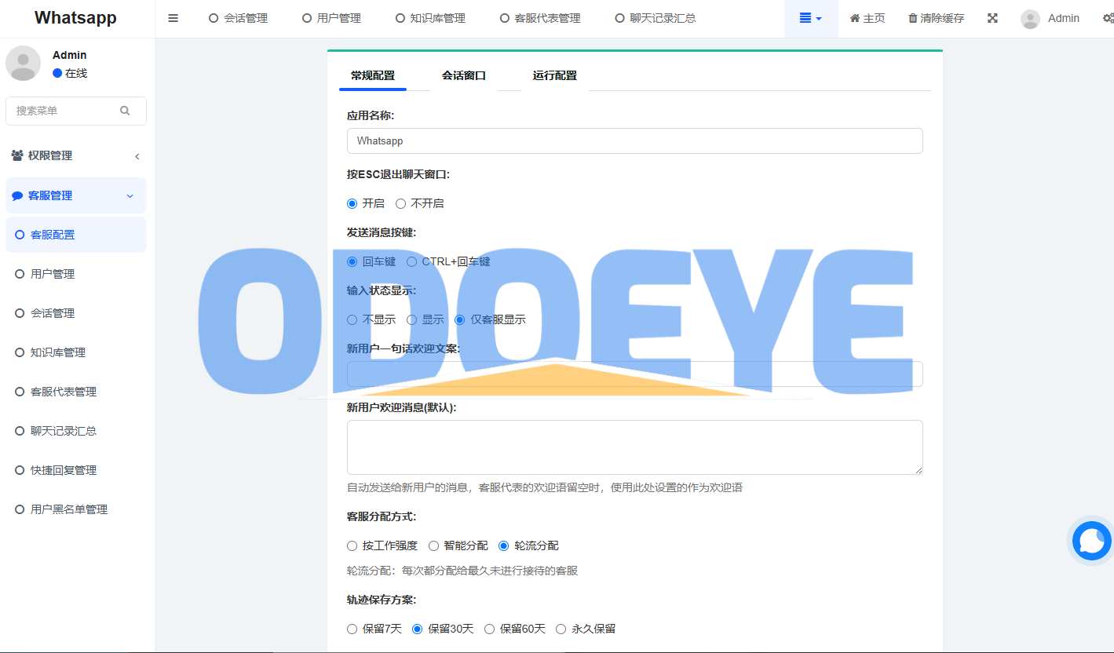Open 聊天记录汇总 in top navigation

(x=656, y=18)
